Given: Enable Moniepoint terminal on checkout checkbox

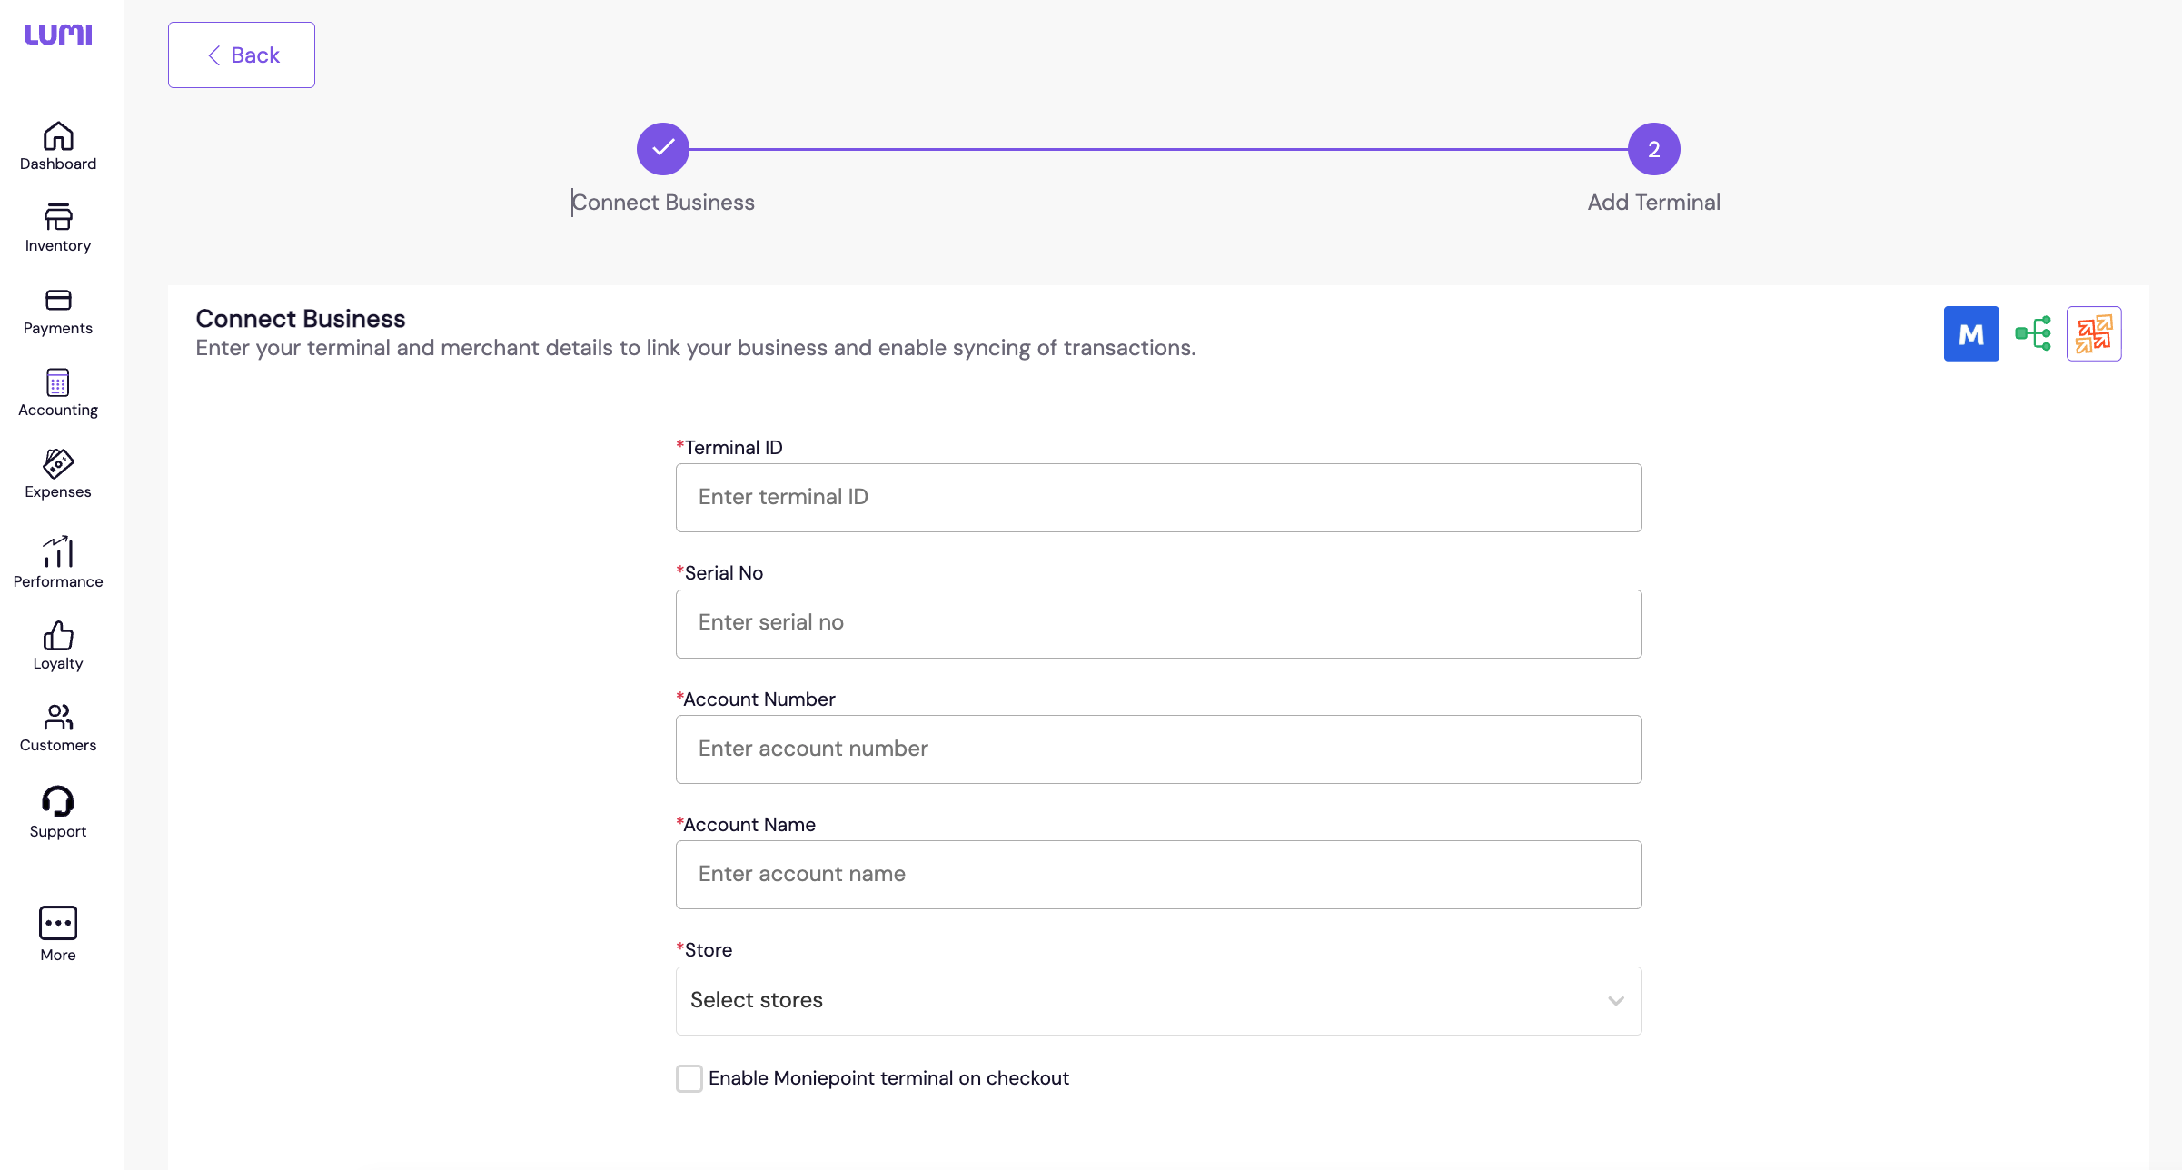Looking at the screenshot, I should (x=689, y=1078).
